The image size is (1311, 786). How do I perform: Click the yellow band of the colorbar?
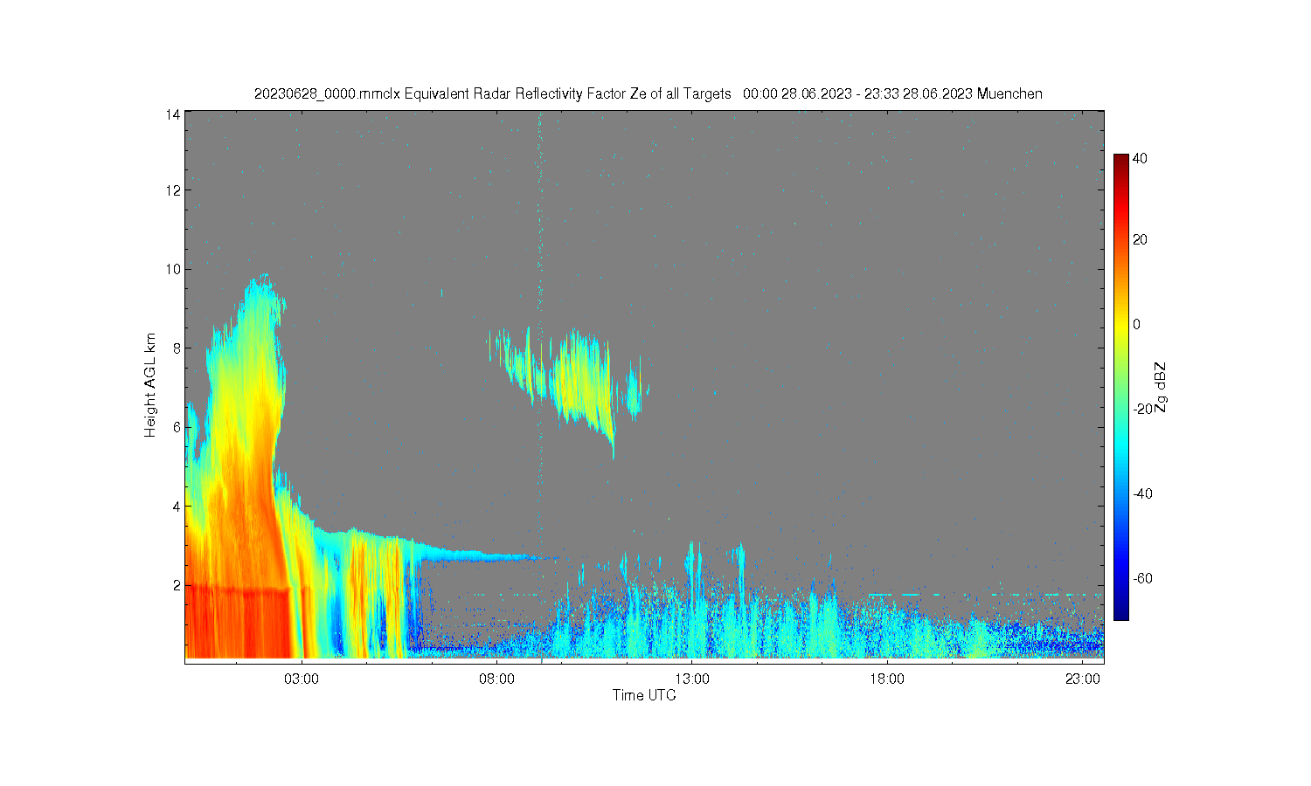(1121, 324)
